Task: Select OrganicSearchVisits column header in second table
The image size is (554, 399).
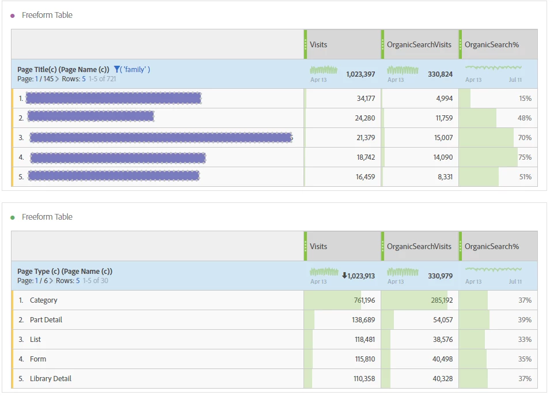Action: [x=420, y=246]
